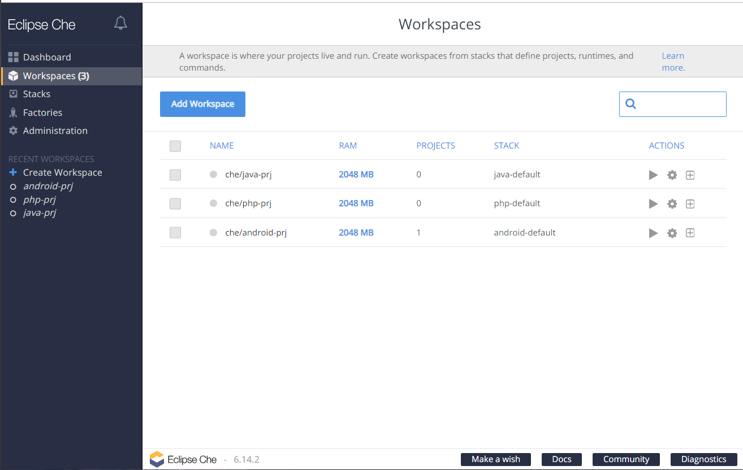The width and height of the screenshot is (743, 470).
Task: Click 2048 MB for che/php-prj
Action: point(356,203)
